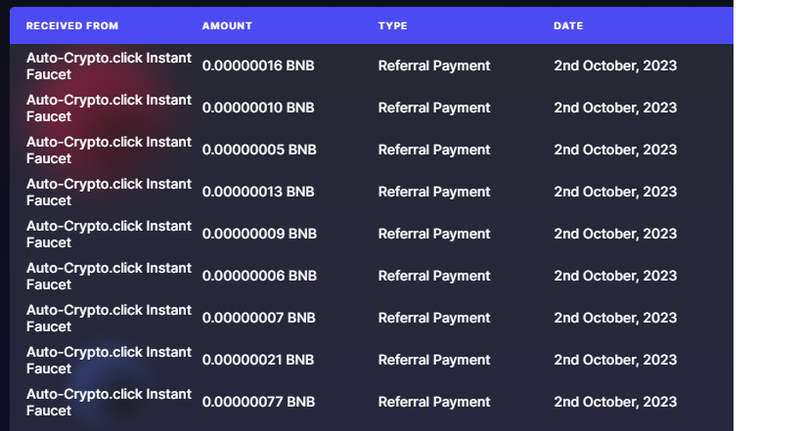The height and width of the screenshot is (431, 800).
Task: Select the 0.00000021 BNB amount cell
Action: pyautogui.click(x=258, y=360)
